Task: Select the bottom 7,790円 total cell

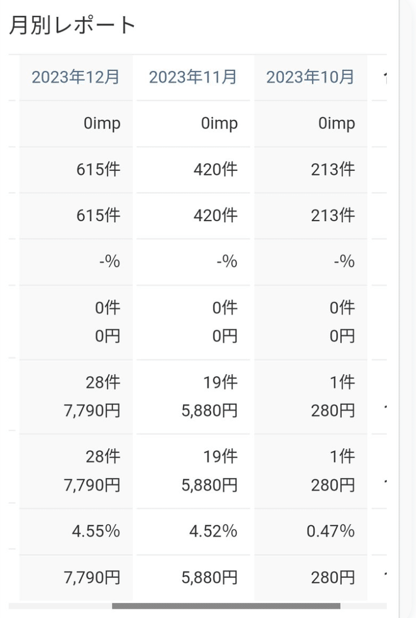Action: (76, 577)
